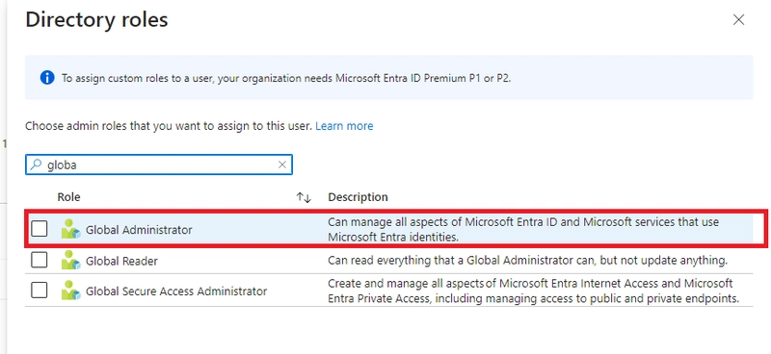The height and width of the screenshot is (354, 771).
Task: Check the Global Secure Access Administrator checkbox
Action: (x=40, y=291)
